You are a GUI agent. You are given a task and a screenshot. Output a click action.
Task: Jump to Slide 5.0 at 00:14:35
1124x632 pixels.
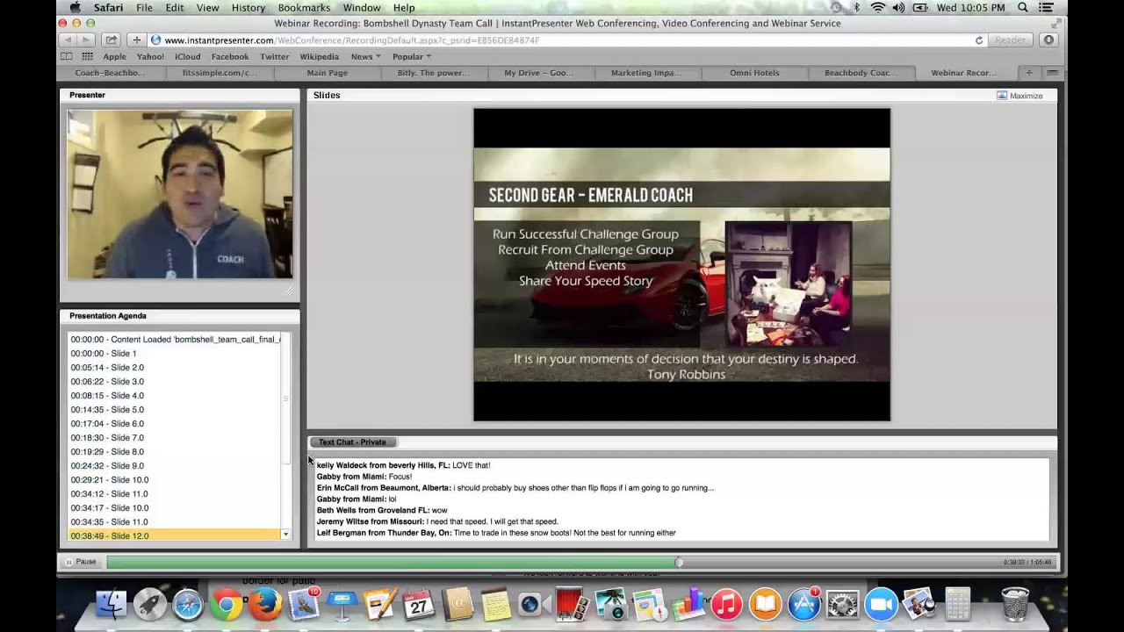[107, 410]
